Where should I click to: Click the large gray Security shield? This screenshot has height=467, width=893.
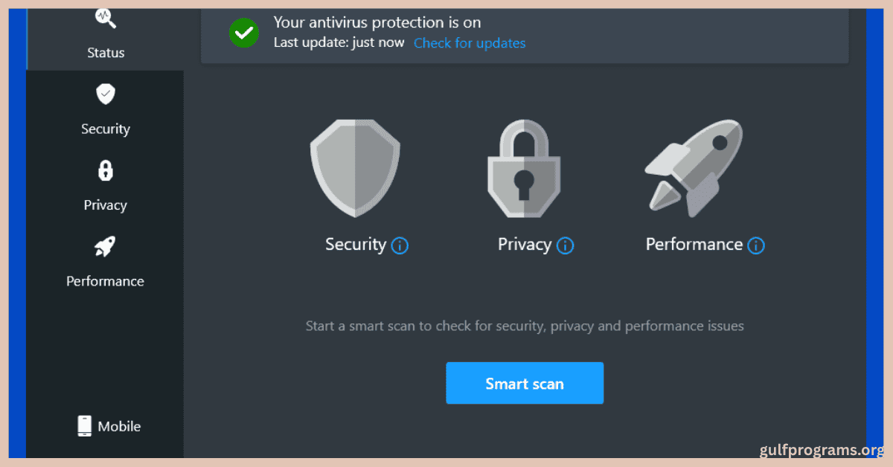pyautogui.click(x=355, y=168)
